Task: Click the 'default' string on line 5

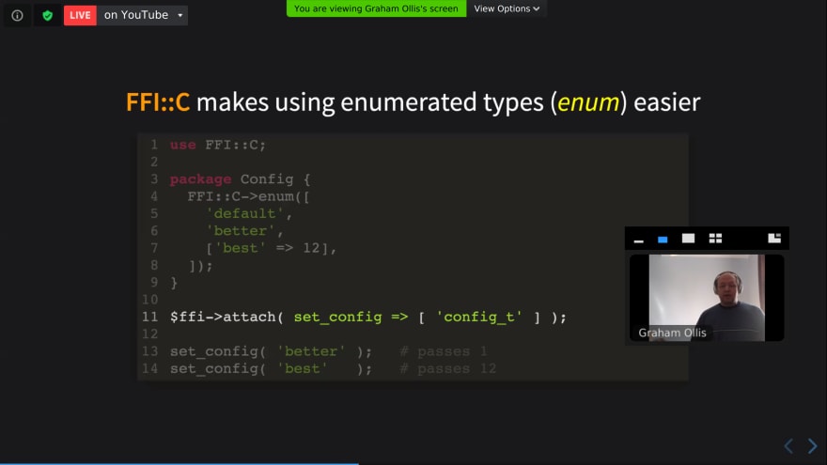Action: tap(244, 213)
